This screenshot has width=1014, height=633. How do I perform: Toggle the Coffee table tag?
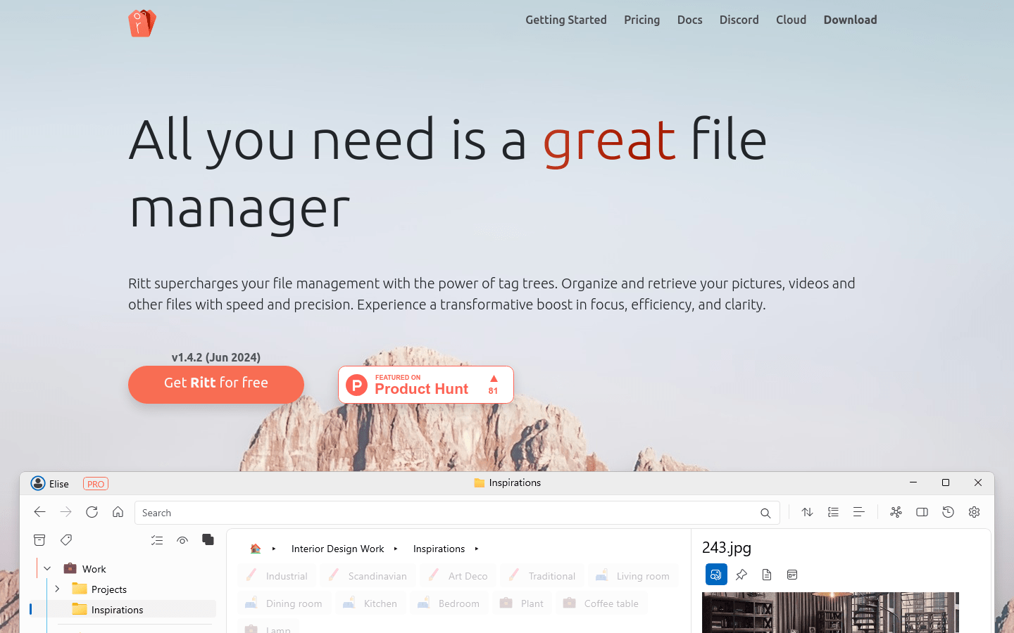[x=601, y=603]
